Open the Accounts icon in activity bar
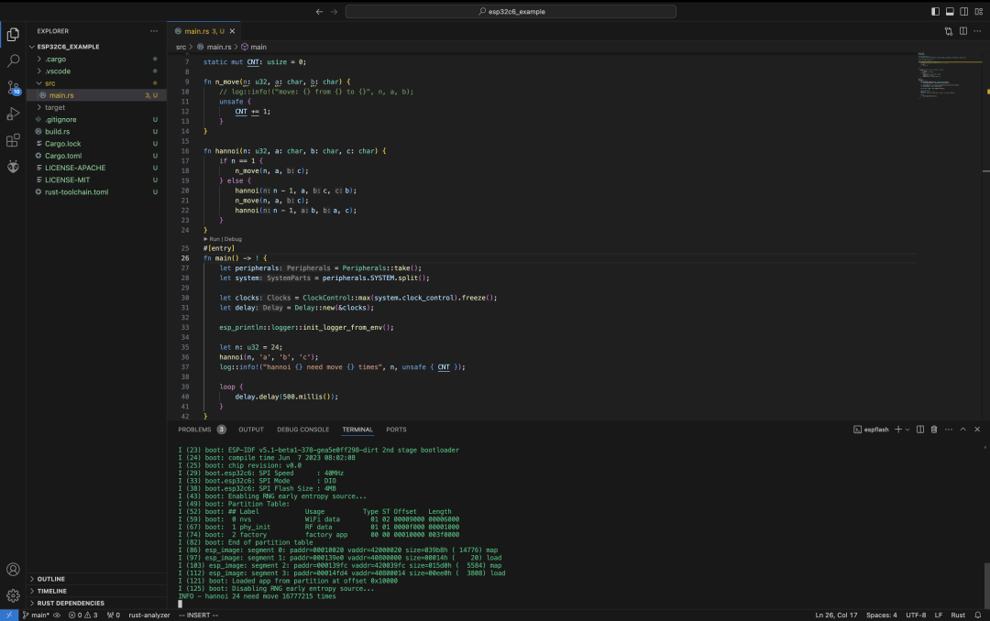Screen dimensions: 990x621 pyautogui.click(x=13, y=570)
